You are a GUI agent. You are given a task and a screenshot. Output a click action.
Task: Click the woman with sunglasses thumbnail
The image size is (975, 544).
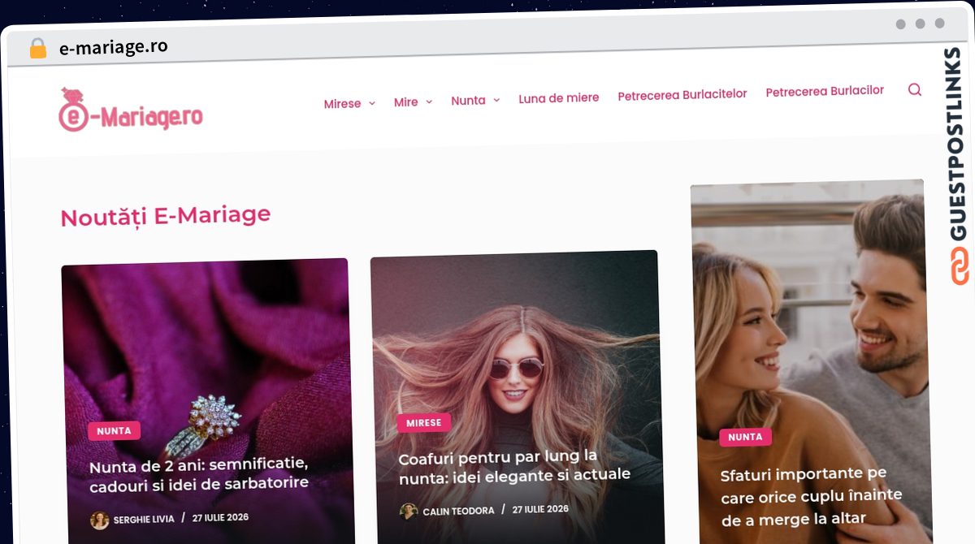pyautogui.click(x=516, y=397)
